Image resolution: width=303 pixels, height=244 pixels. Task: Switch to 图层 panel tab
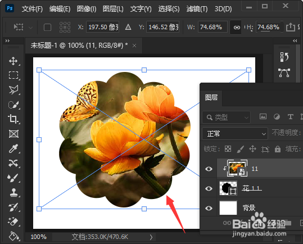point(211,97)
